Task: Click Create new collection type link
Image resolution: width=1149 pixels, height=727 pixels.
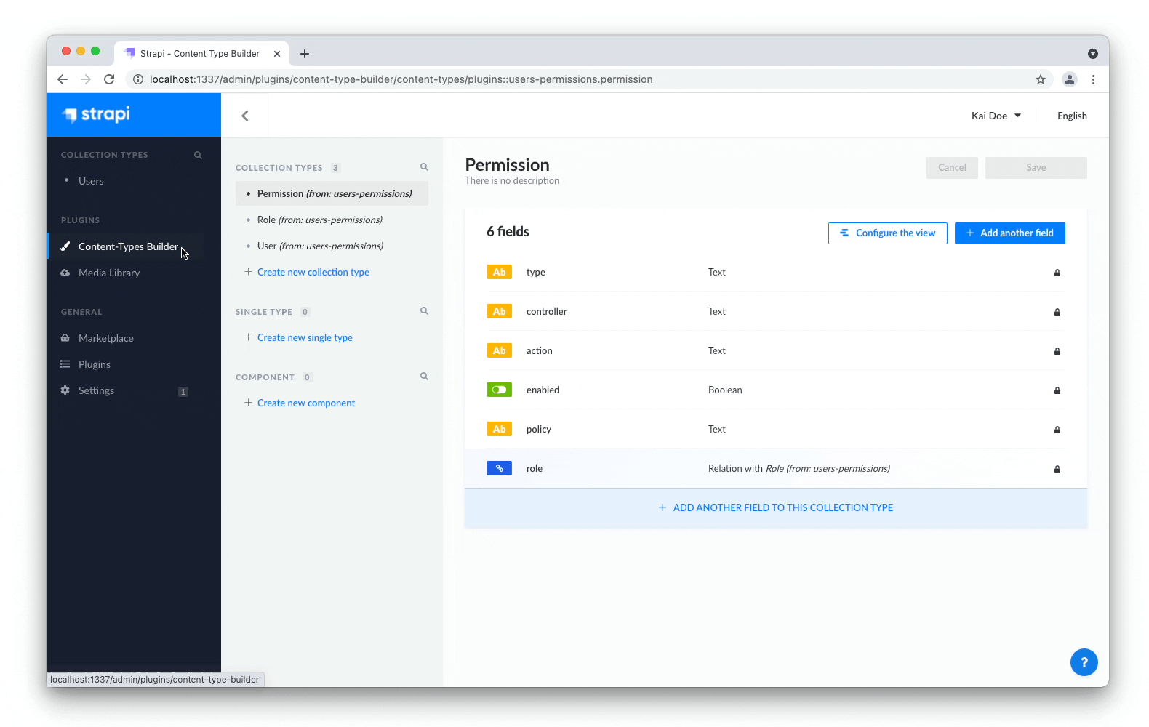Action: pyautogui.click(x=313, y=272)
